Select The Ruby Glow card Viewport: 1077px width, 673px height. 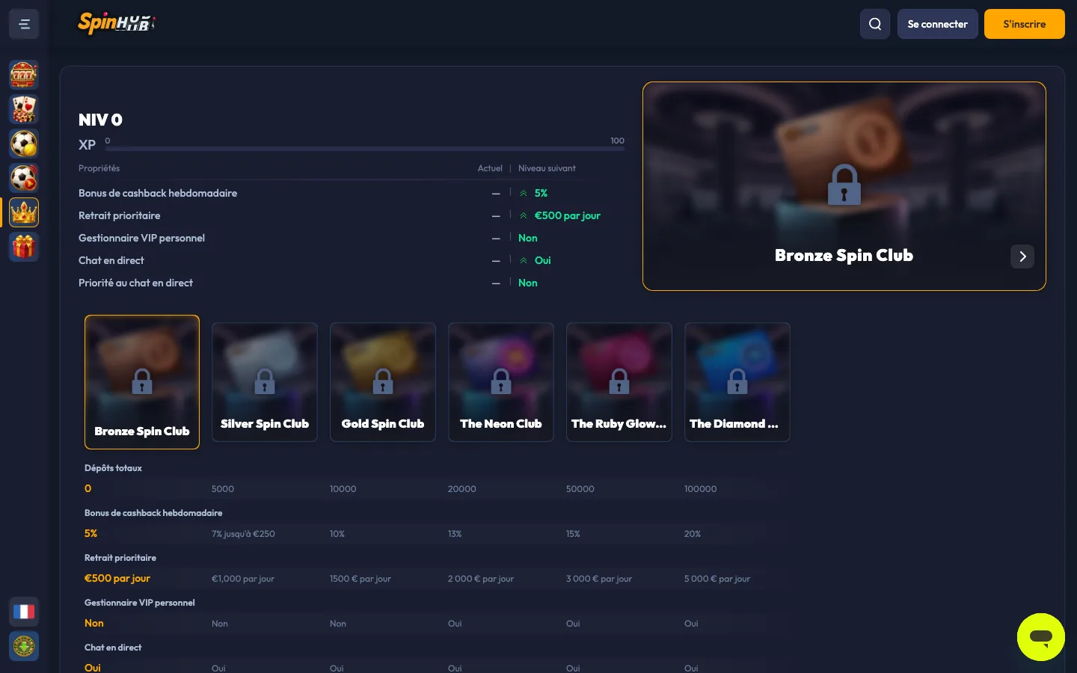(x=619, y=382)
